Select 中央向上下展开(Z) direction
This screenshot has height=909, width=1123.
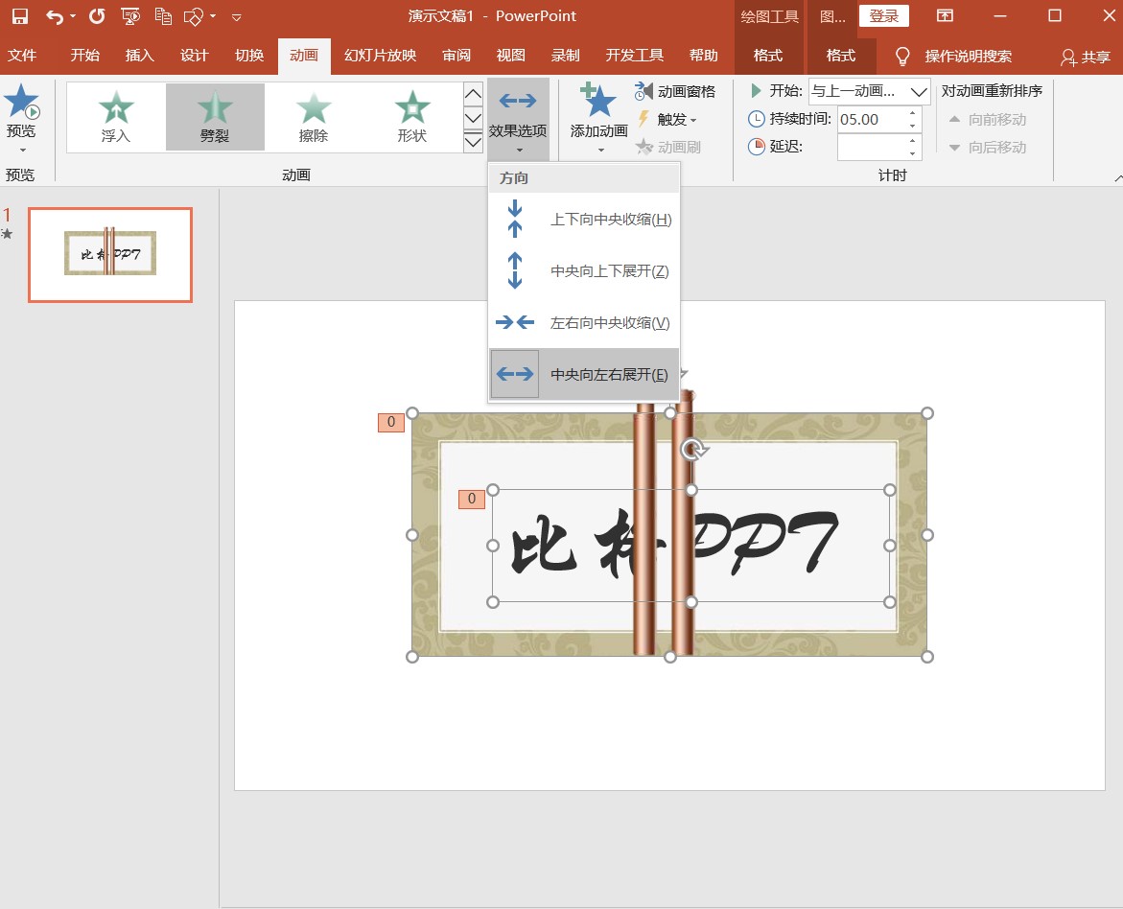point(584,270)
